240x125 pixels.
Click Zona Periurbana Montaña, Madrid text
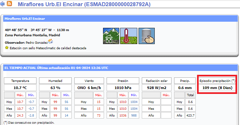[32, 35]
